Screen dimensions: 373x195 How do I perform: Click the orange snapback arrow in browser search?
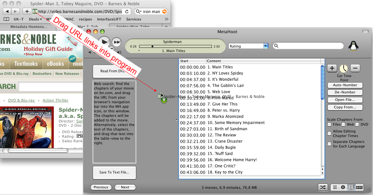click(x=164, y=11)
